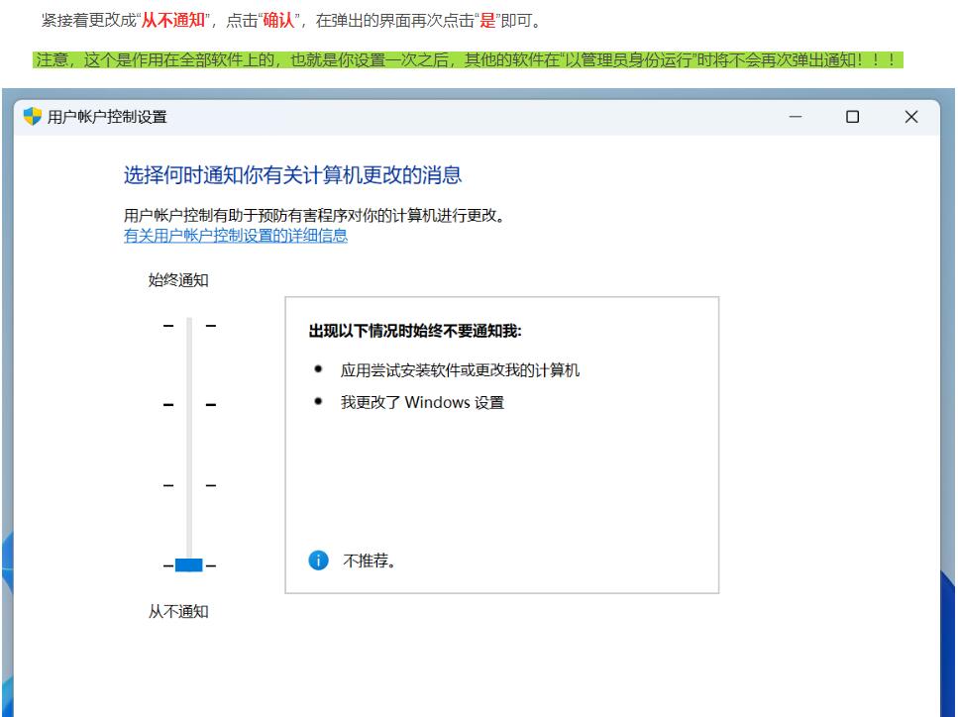Minimize the 用户帐户控制设置 window
Viewport: 958px width, 717px height.
[796, 118]
